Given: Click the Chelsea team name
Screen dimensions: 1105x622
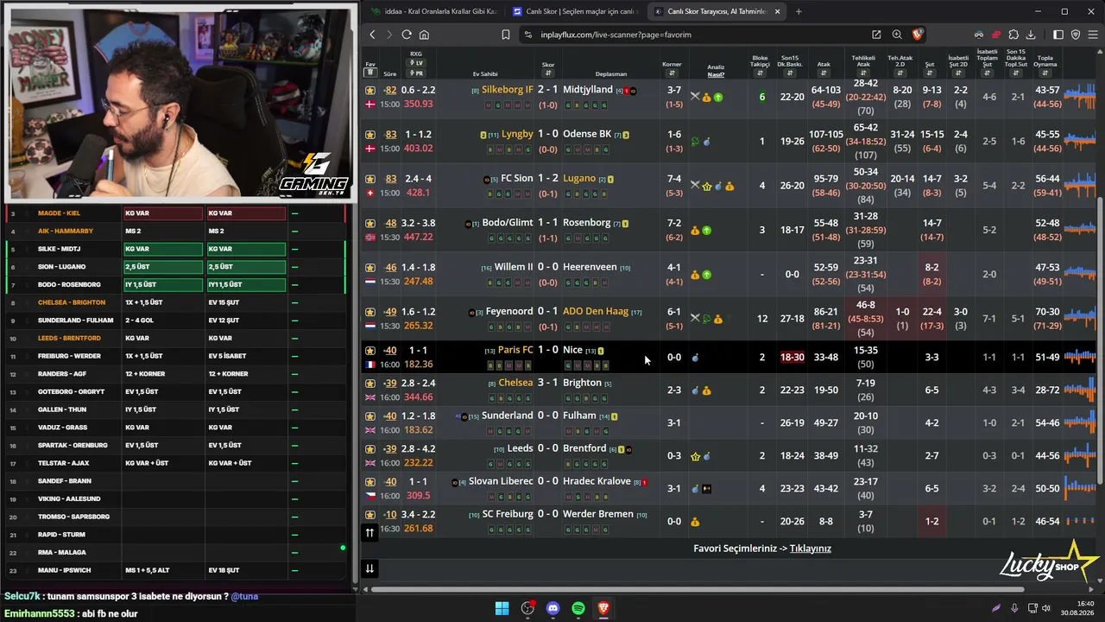Looking at the screenshot, I should coord(515,383).
